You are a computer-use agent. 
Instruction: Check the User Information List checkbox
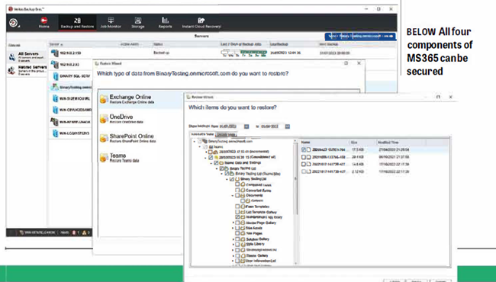click(237, 261)
